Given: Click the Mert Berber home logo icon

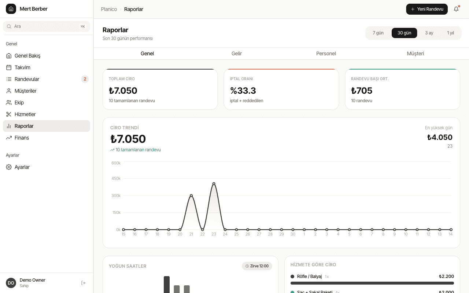Looking at the screenshot, I should pyautogui.click(x=11, y=9).
